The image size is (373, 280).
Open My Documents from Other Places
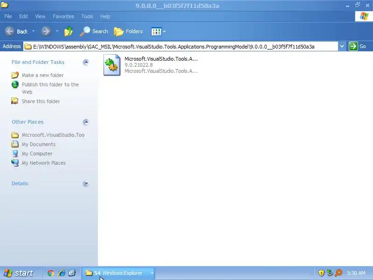[39, 144]
